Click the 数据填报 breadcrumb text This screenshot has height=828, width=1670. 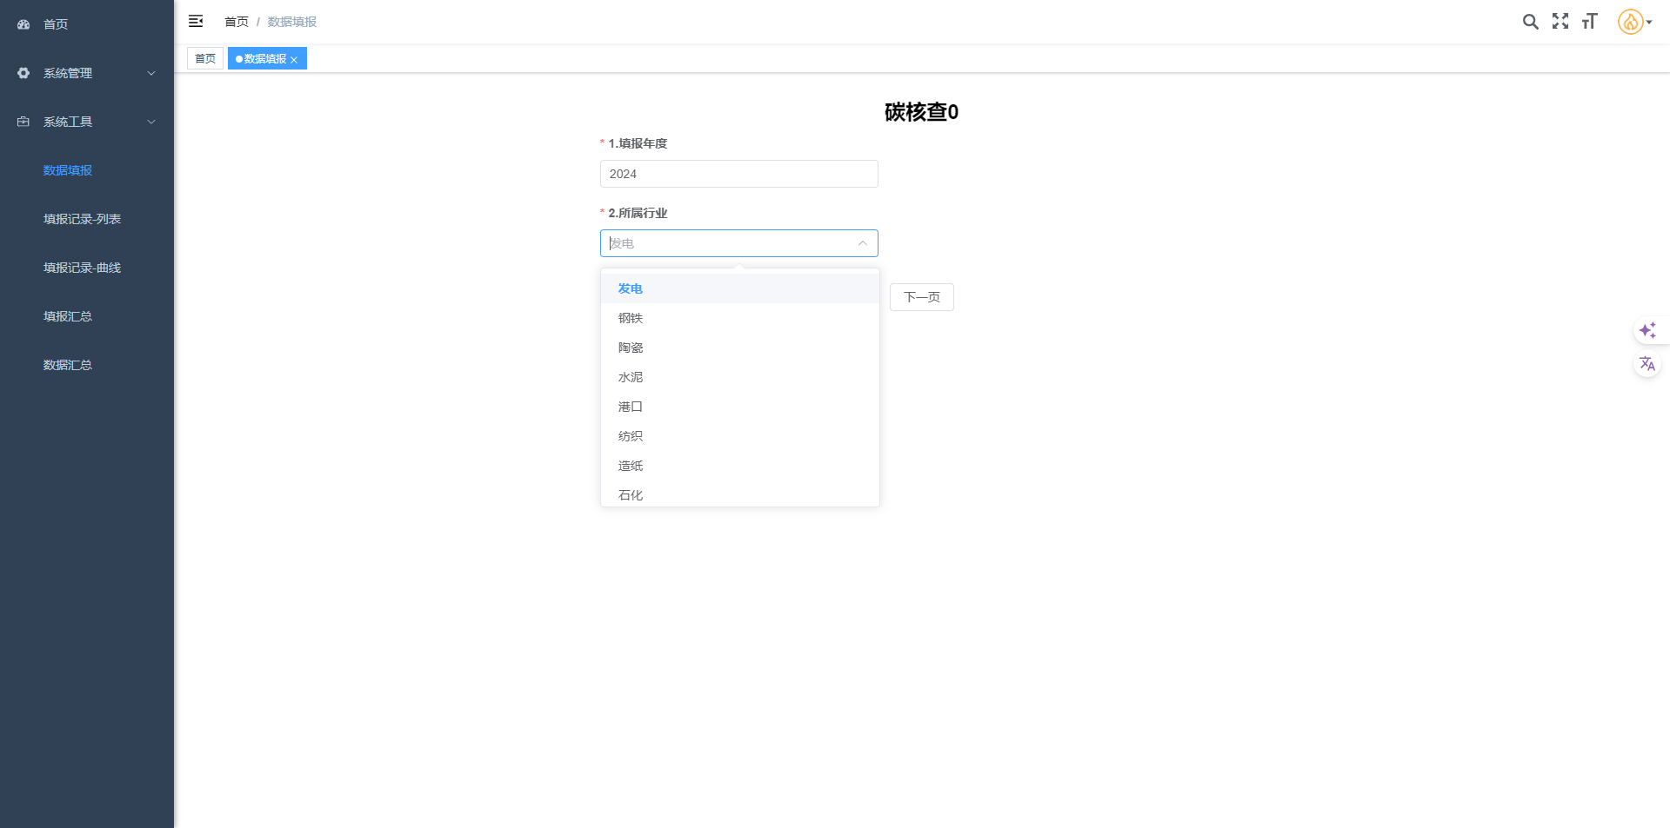292,22
